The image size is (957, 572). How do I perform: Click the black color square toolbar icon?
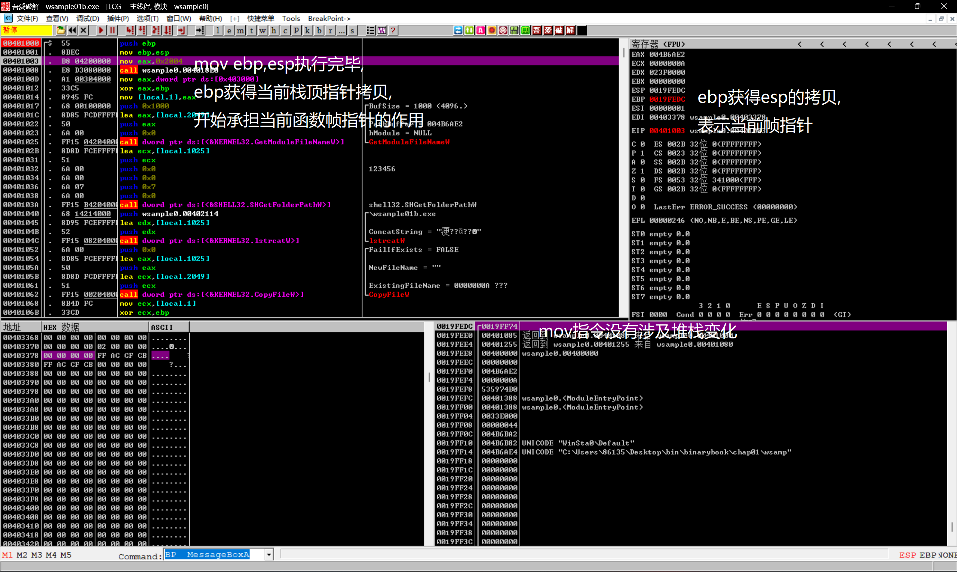[582, 30]
